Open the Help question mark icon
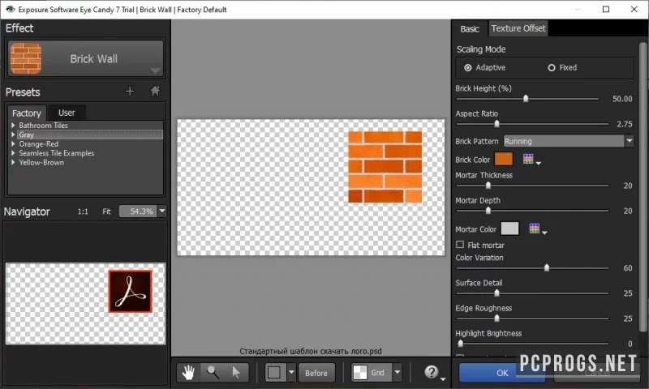 click(x=432, y=372)
